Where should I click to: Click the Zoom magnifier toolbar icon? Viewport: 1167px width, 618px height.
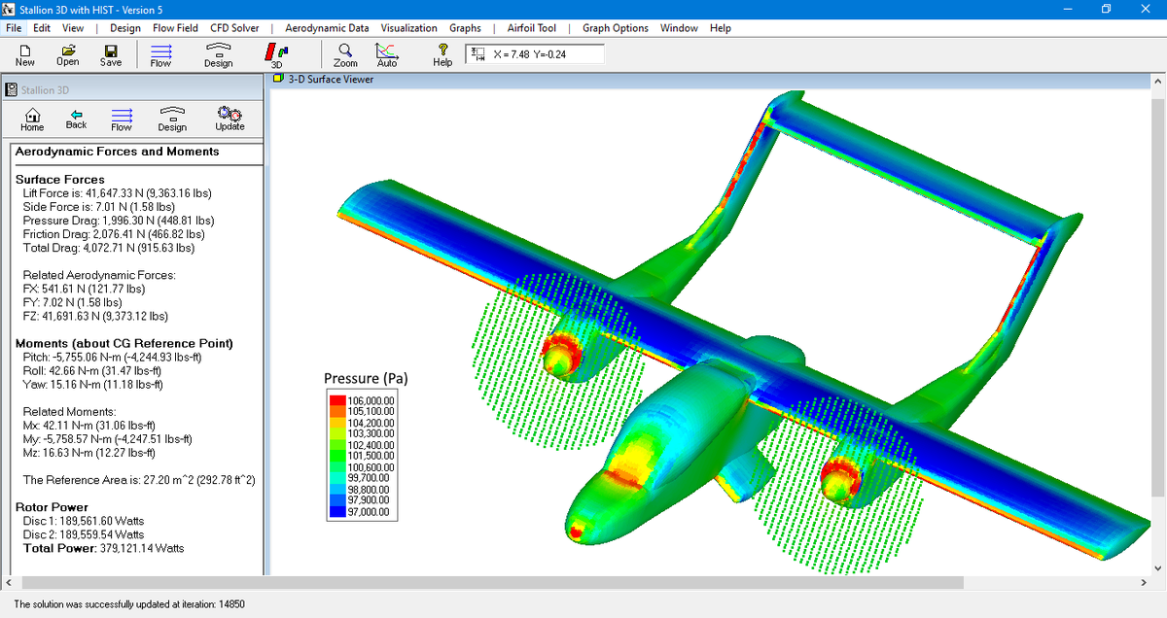pyautogui.click(x=345, y=55)
